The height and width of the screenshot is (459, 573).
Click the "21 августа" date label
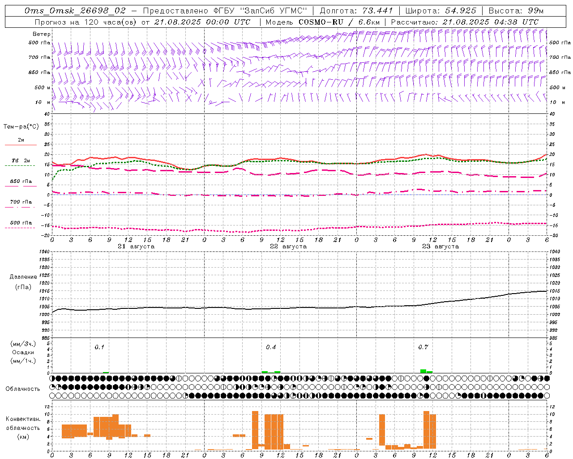tap(136, 247)
